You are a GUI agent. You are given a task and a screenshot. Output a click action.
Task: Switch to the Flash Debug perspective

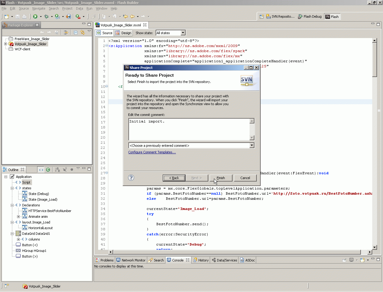(310, 17)
